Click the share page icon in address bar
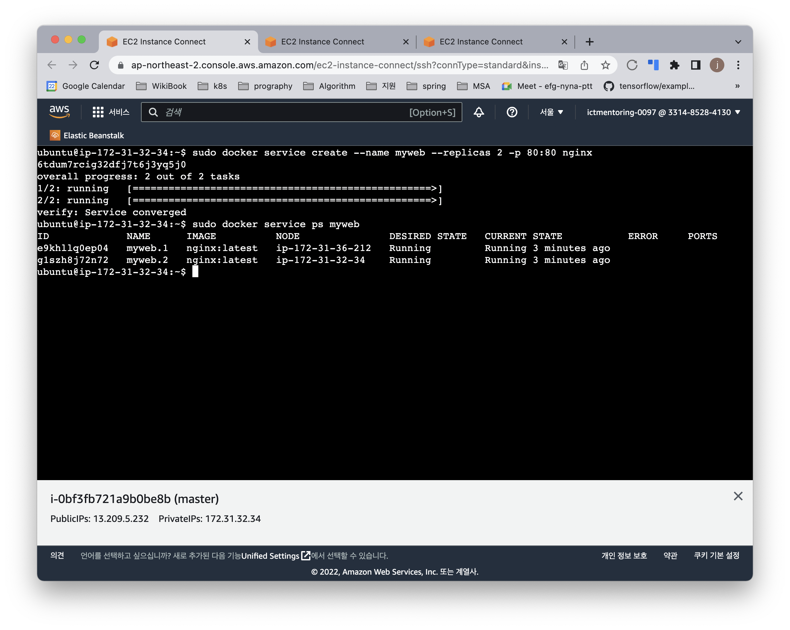The height and width of the screenshot is (630, 790). pyautogui.click(x=584, y=65)
